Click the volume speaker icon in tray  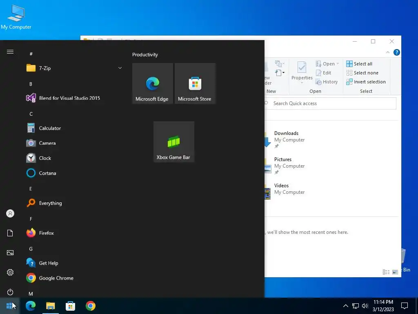[365, 306]
